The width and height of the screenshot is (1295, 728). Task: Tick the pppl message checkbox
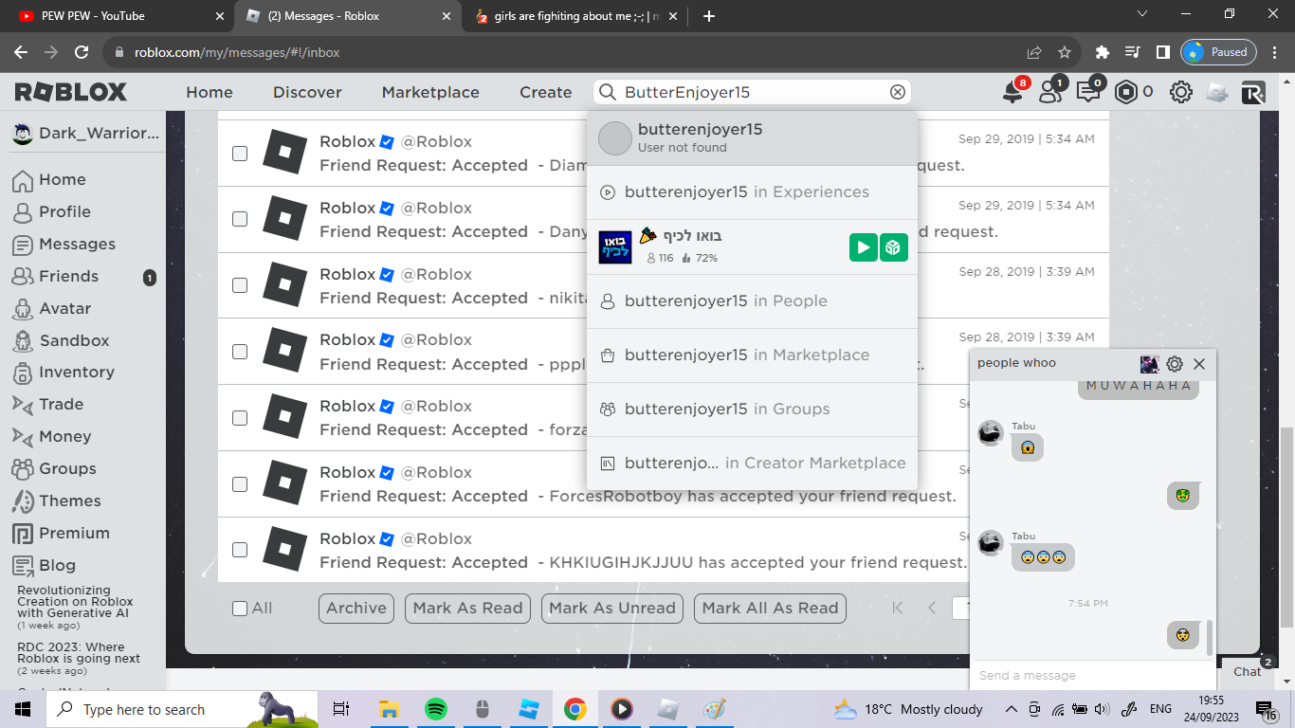coord(240,352)
